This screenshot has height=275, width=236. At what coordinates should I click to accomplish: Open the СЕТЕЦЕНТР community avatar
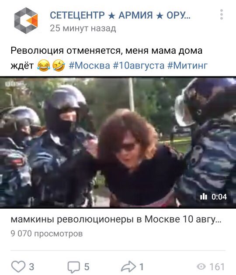point(26,21)
